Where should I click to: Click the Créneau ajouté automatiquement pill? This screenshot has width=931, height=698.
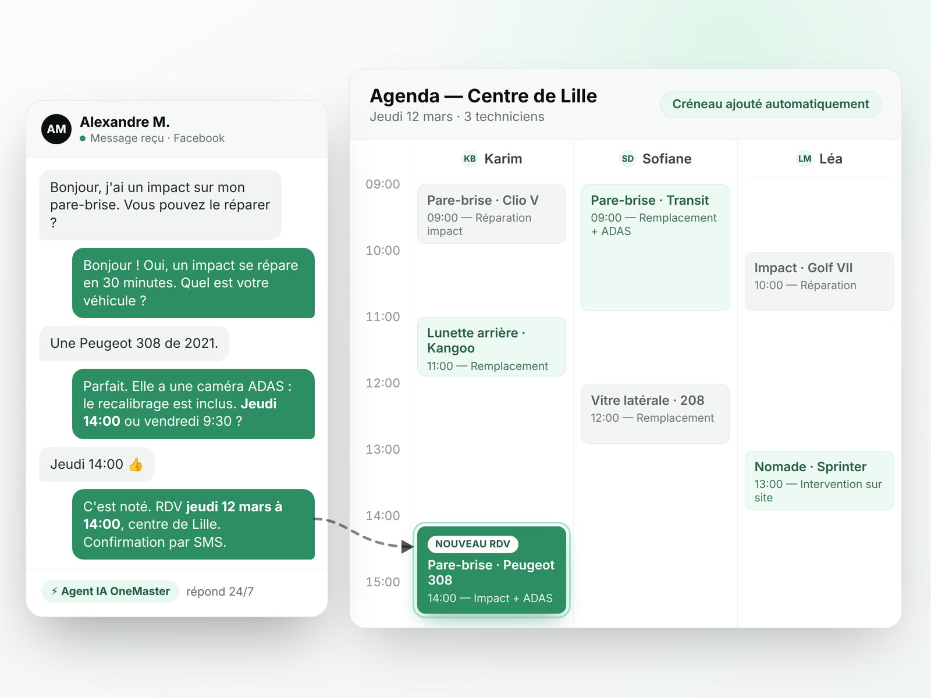coord(770,104)
